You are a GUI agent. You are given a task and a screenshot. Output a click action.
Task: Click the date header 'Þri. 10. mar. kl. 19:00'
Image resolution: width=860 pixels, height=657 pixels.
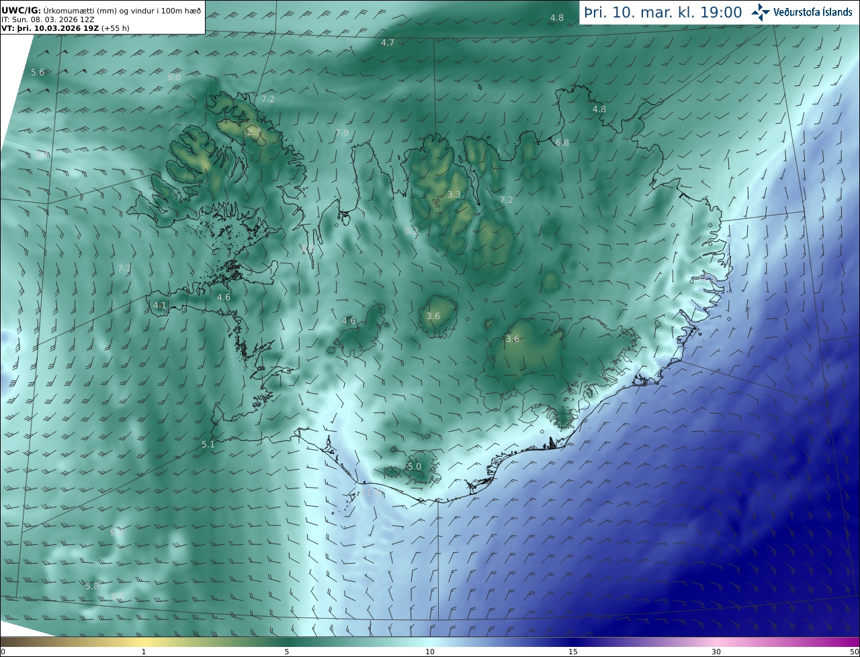point(662,13)
